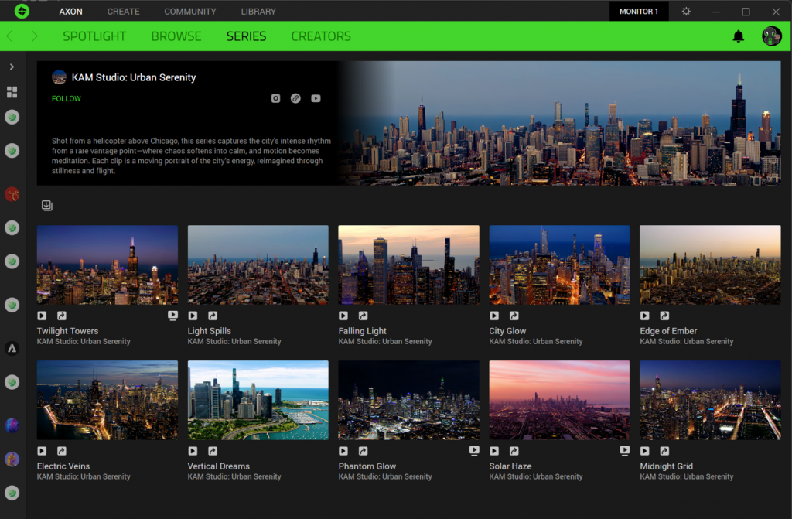Go to the BROWSE section
This screenshot has width=792, height=519.
point(176,36)
